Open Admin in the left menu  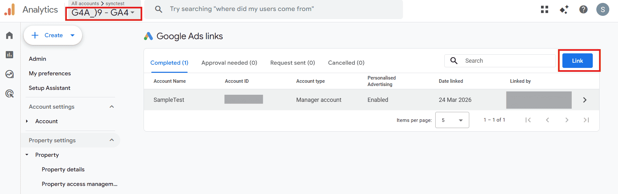tap(38, 59)
